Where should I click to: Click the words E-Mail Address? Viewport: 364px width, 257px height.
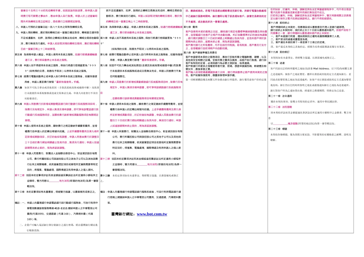click(320, 68)
